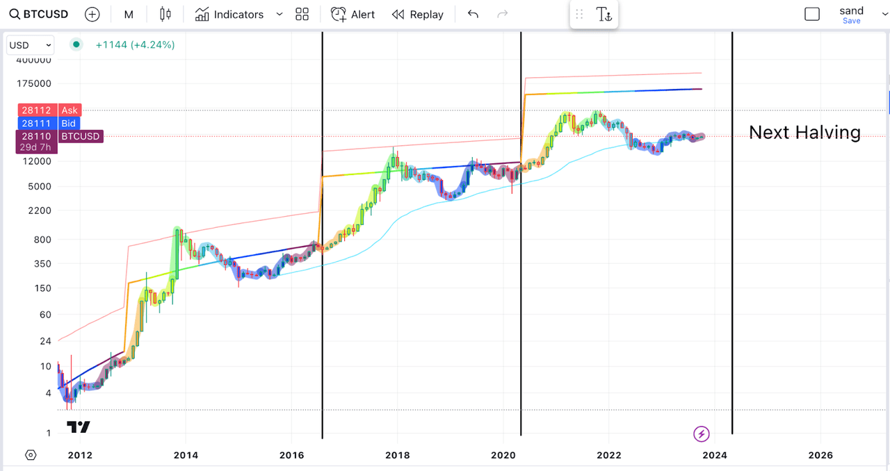Screen dimensions: 890x471
Task: Click the +1144 (+4.24%) change value
Action: pos(135,44)
